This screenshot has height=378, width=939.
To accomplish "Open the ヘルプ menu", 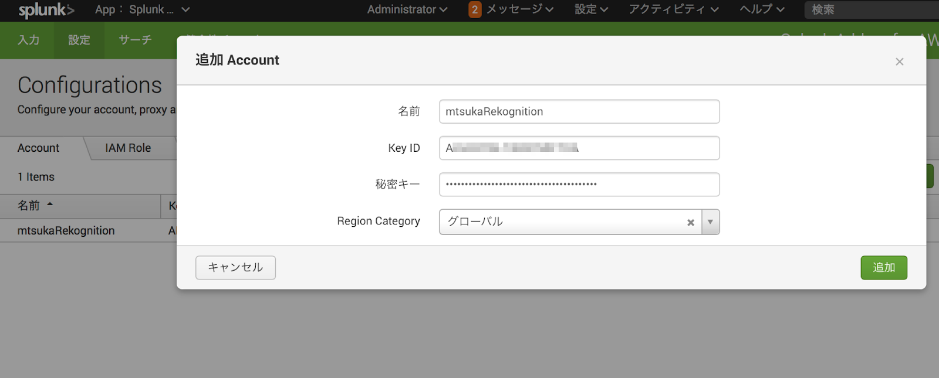I will coord(762,9).
